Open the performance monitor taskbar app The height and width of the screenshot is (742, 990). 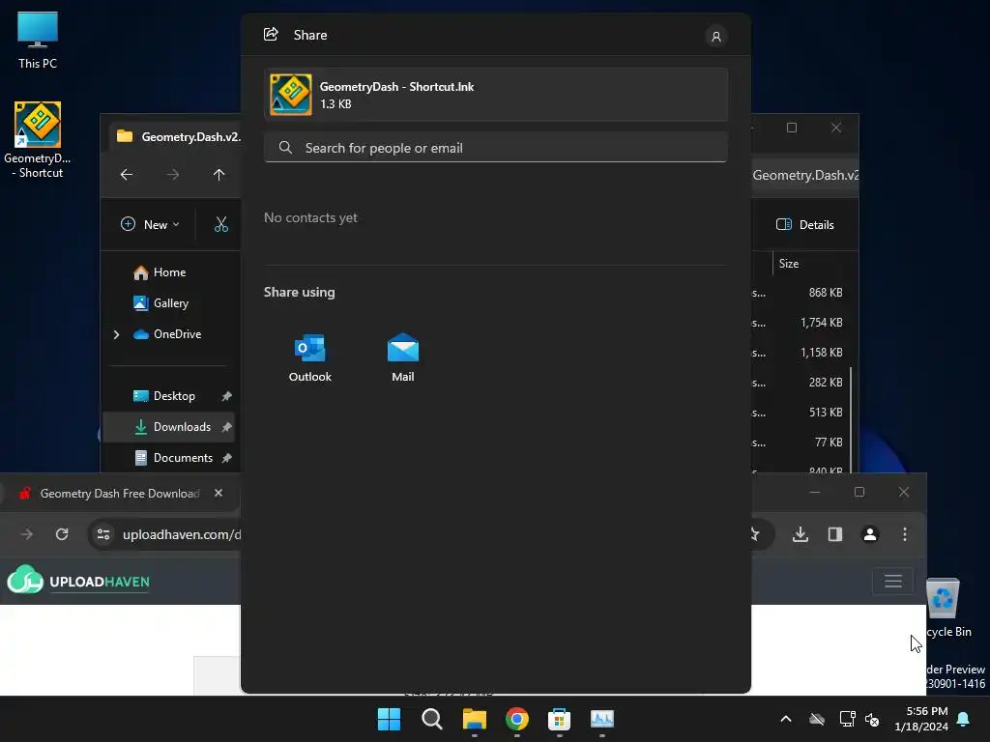coord(602,719)
